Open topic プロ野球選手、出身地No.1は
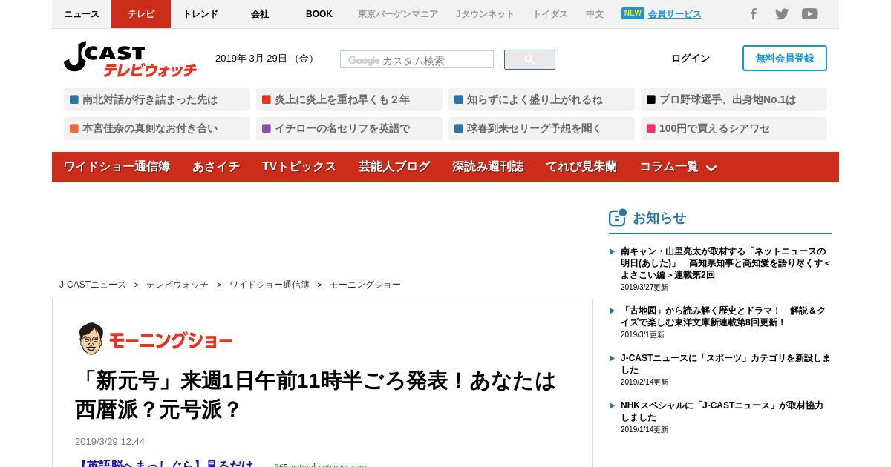The width and height of the screenshot is (891, 467). tap(734, 99)
